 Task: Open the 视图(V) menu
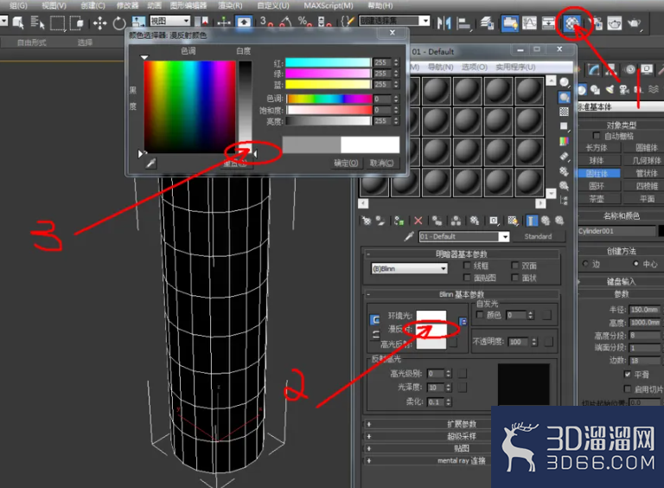pyautogui.click(x=54, y=5)
